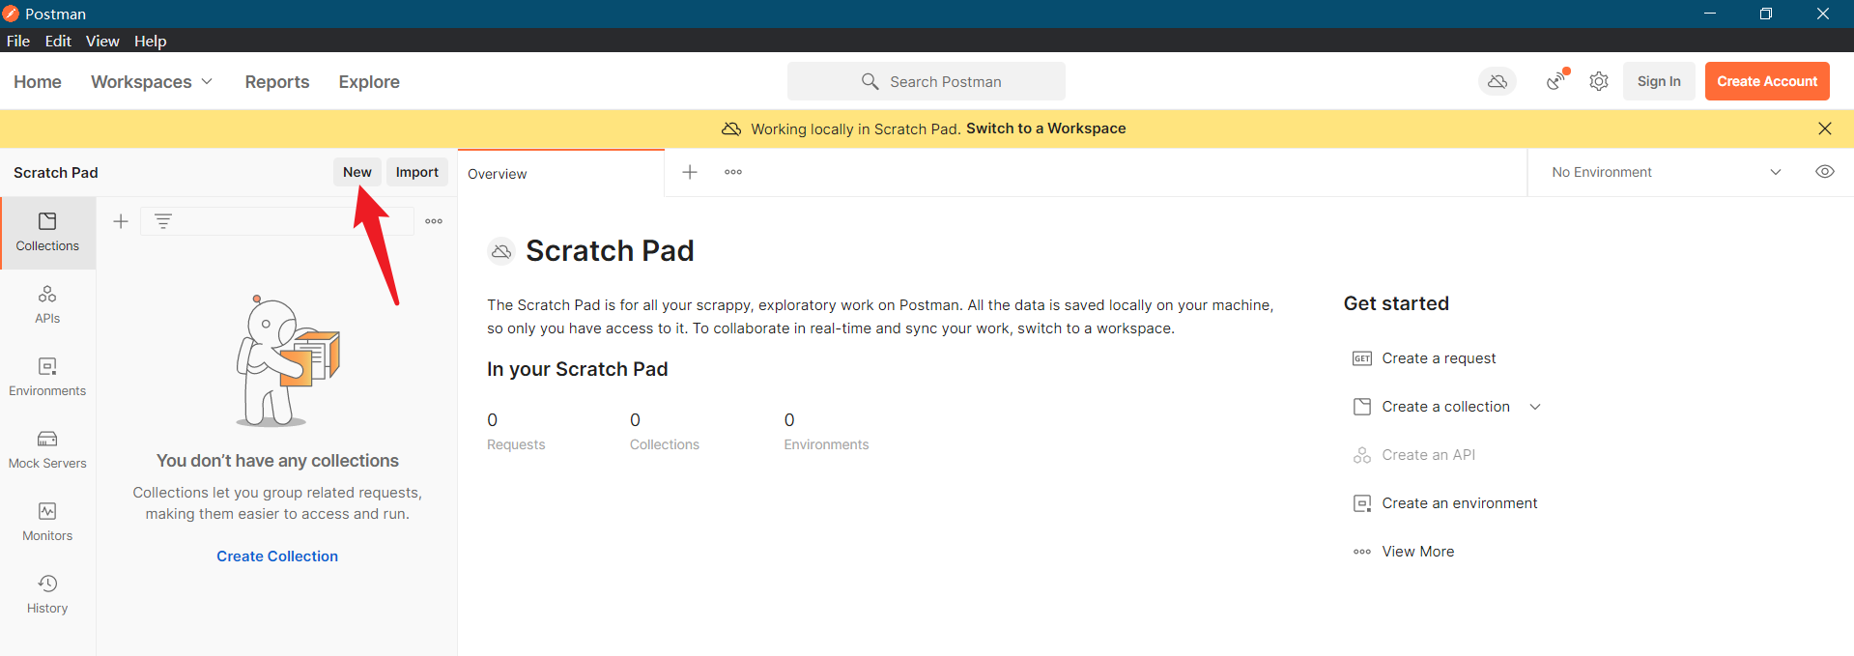Open the Help menu

point(150,41)
